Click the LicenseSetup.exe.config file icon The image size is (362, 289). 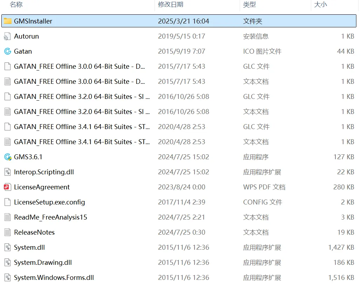click(x=8, y=202)
